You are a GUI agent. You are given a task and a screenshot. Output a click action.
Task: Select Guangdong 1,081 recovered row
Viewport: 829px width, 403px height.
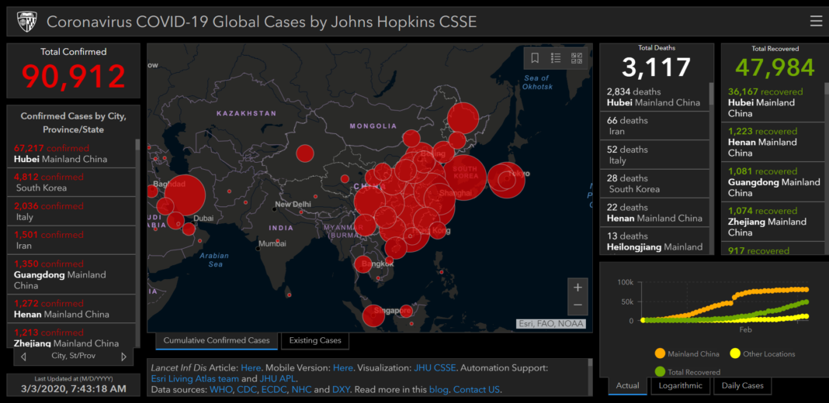(x=772, y=181)
